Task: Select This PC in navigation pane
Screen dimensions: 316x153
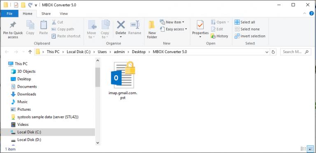Action: pos(18,64)
